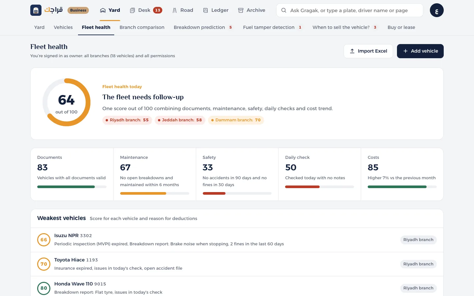Click the Riyadh branch tag on Isuzu NPR row
Screen dimensions: 474x296
click(418, 240)
